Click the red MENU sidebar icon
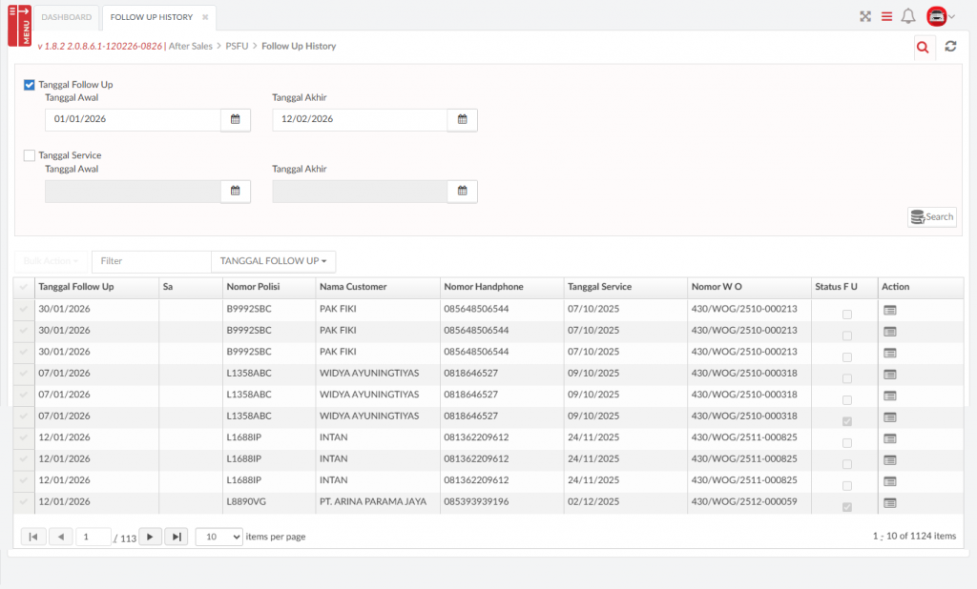This screenshot has width=977, height=589. (x=19, y=25)
